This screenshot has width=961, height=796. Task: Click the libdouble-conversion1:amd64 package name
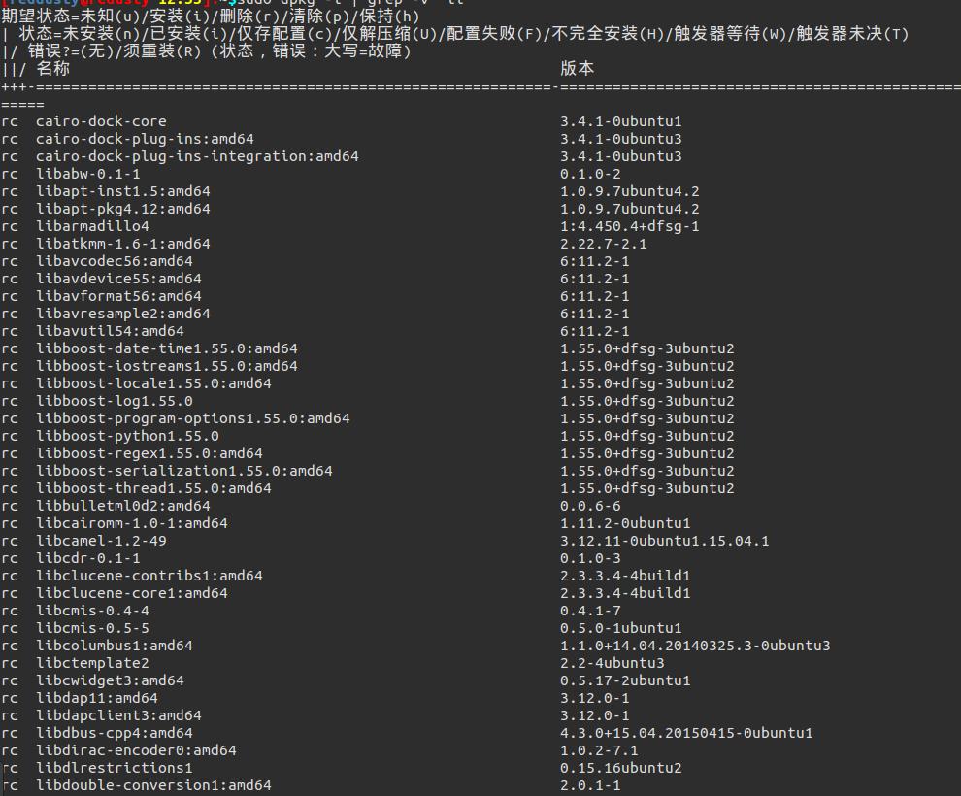click(x=153, y=785)
